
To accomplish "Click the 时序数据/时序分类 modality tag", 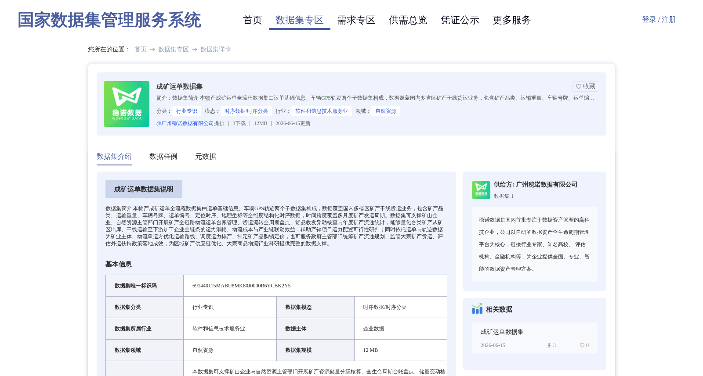I will click(246, 111).
